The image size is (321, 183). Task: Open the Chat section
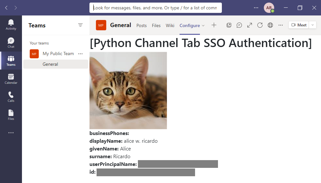[x=11, y=43]
